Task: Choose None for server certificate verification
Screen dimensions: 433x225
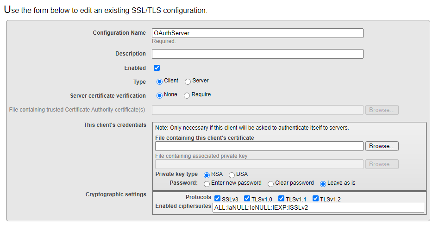Action: 159,95
